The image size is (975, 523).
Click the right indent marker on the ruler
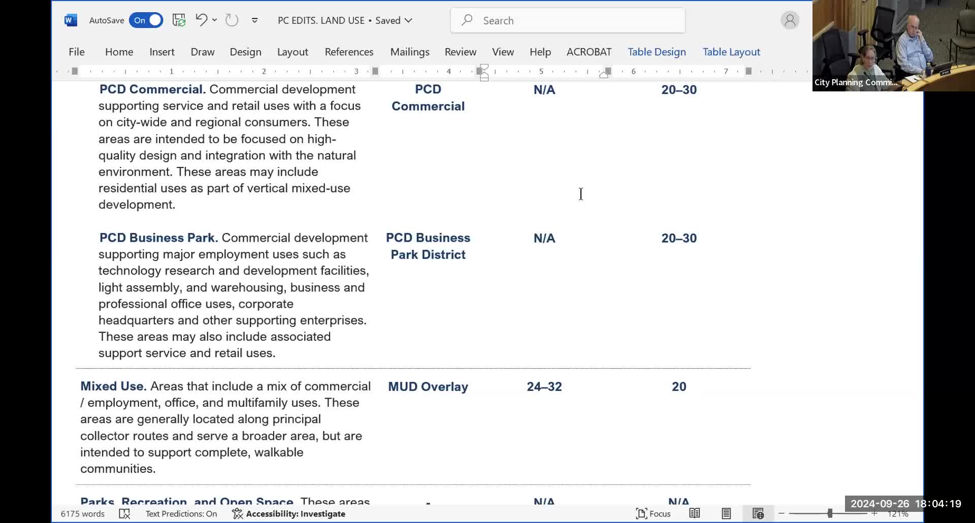[604, 75]
